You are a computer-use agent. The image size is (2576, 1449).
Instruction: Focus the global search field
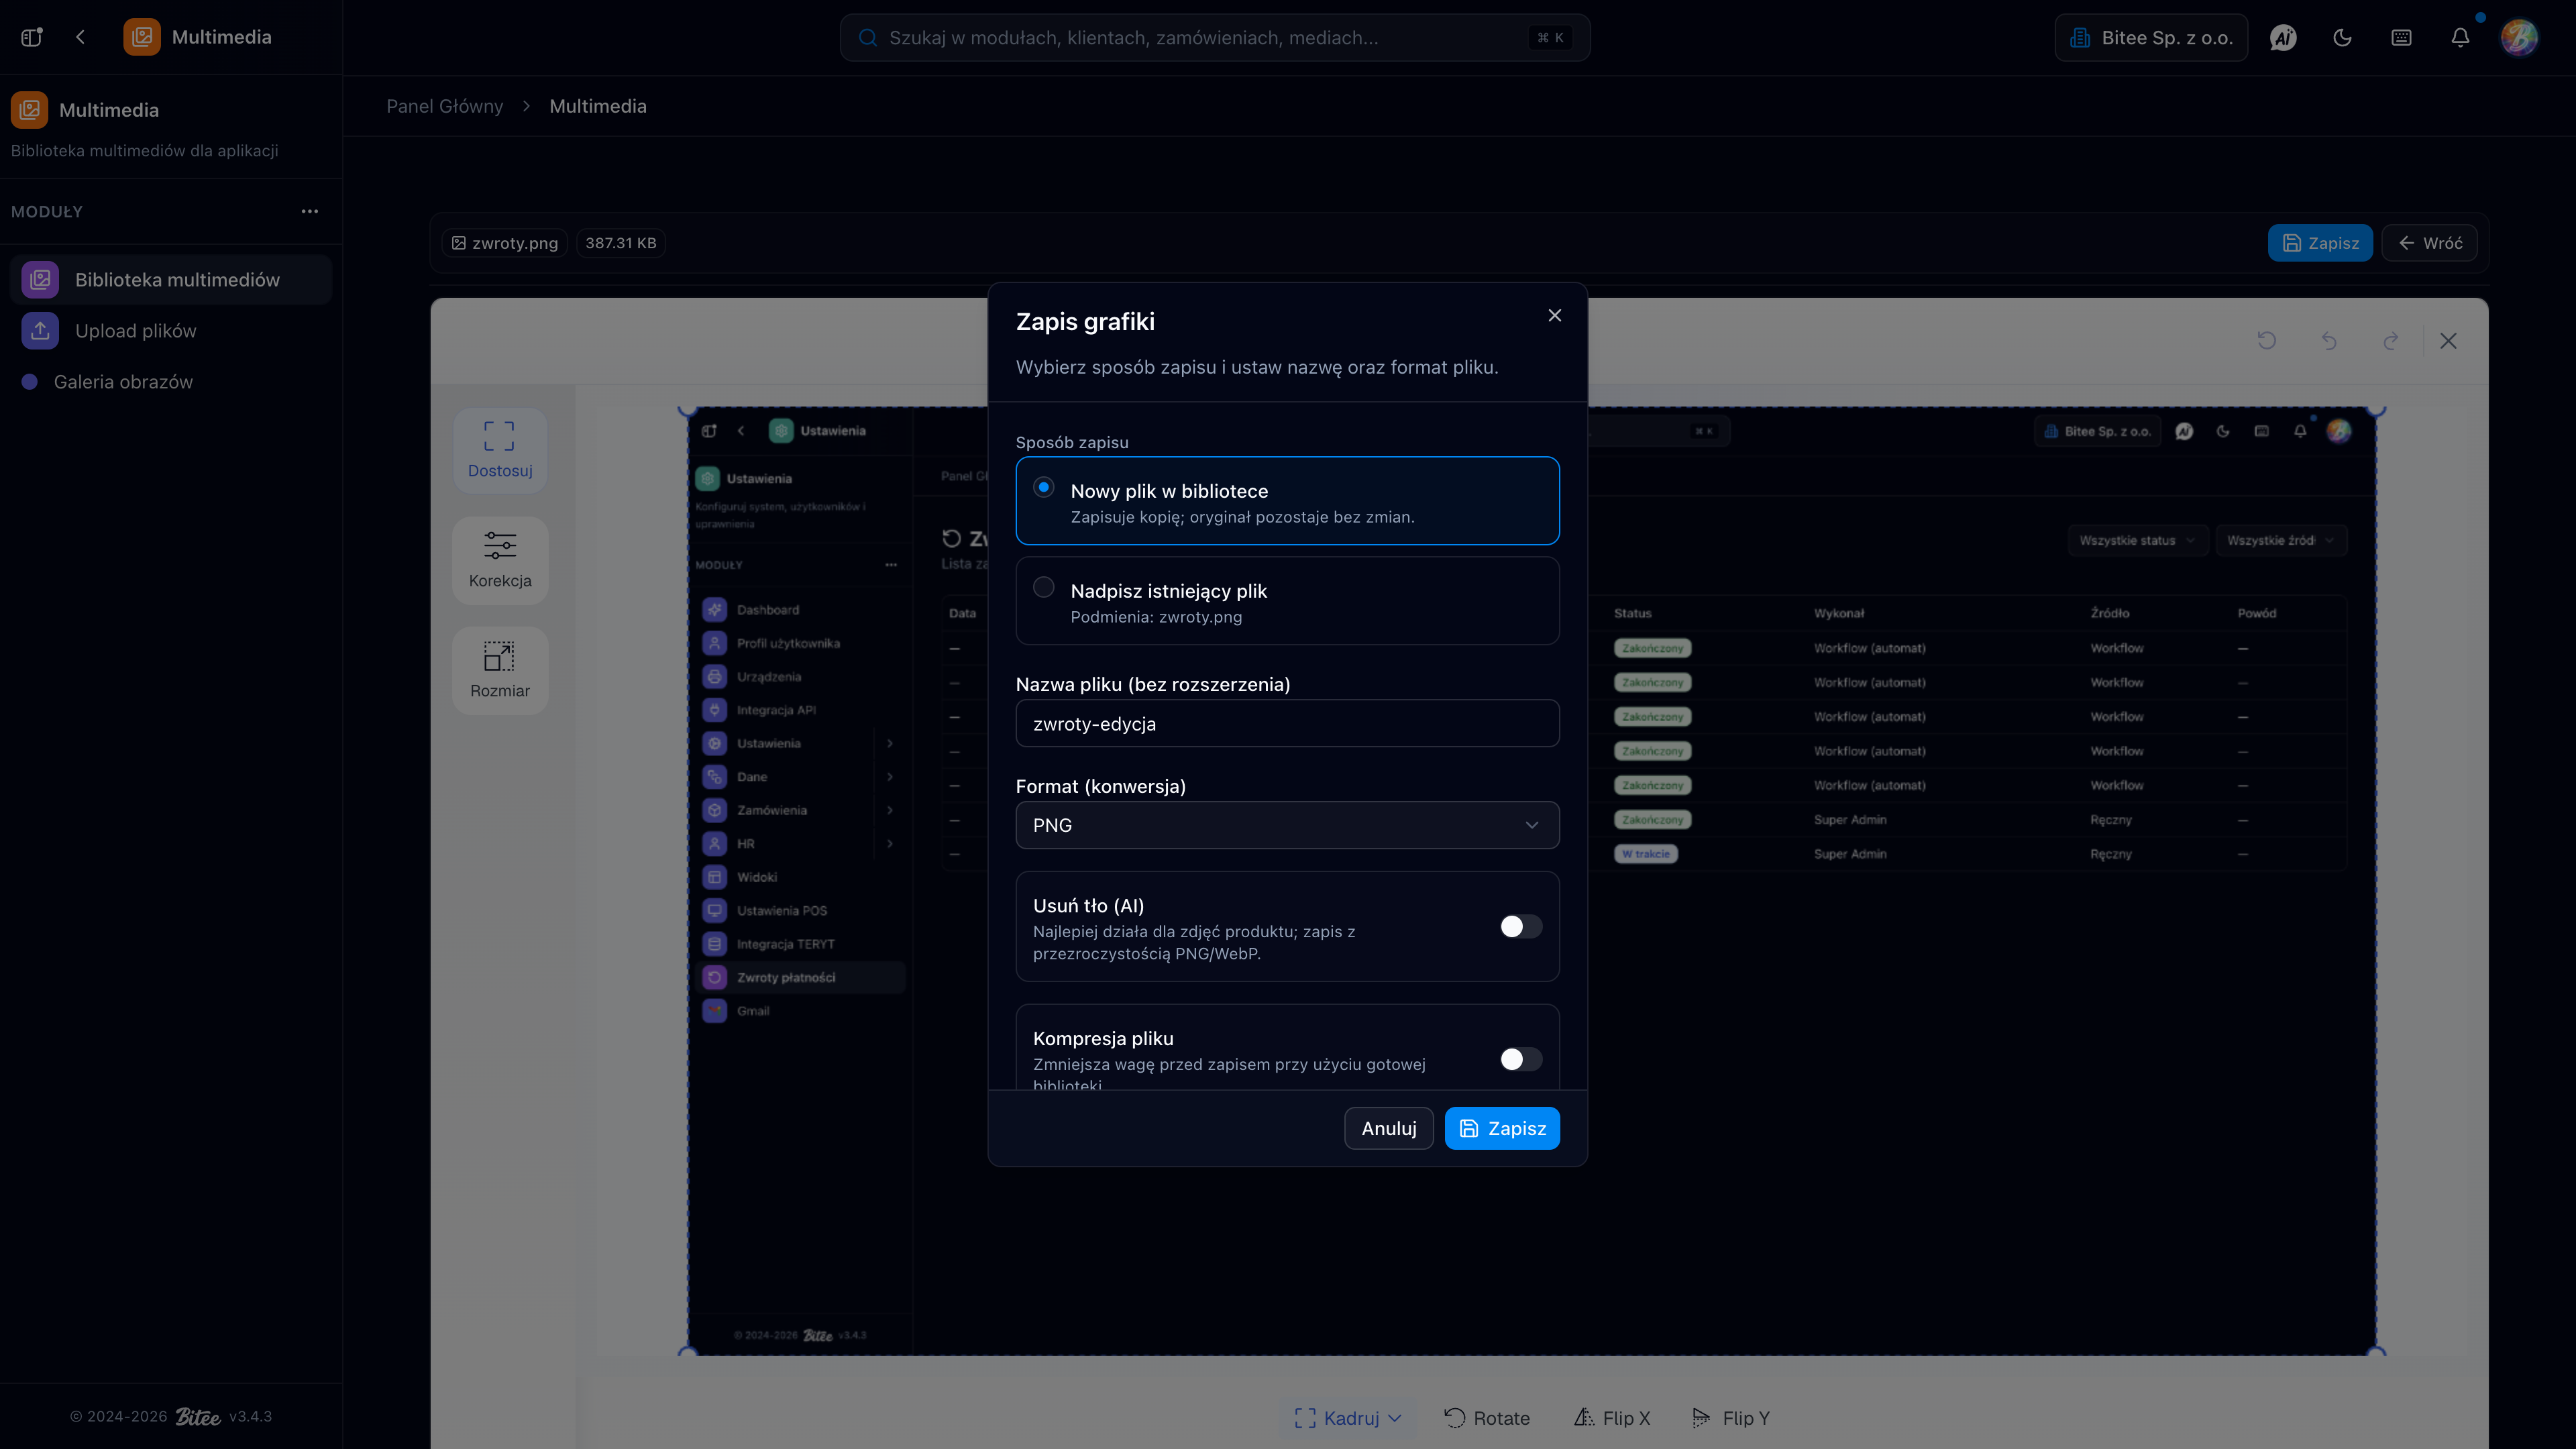(x=1215, y=38)
